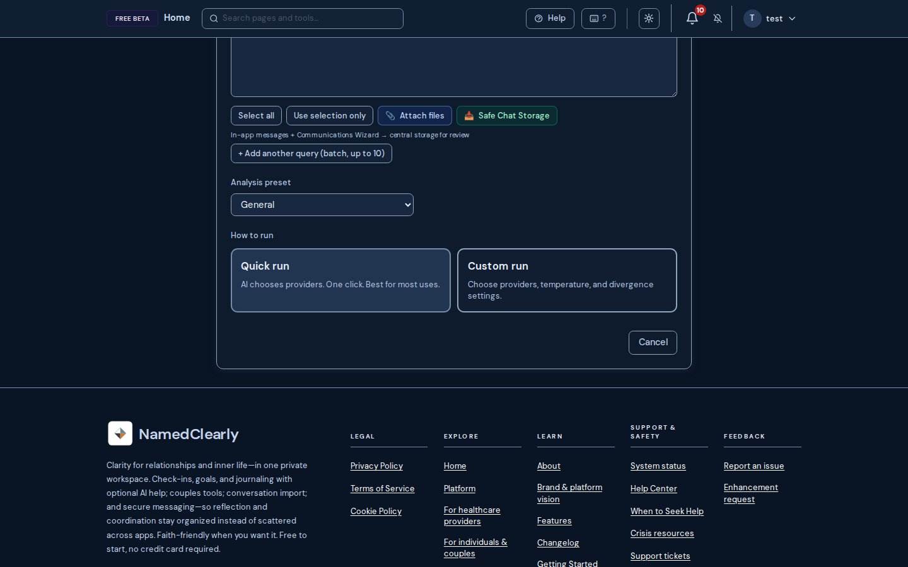Open Support tickets link
Viewport: 908px width, 567px height.
[x=660, y=556]
